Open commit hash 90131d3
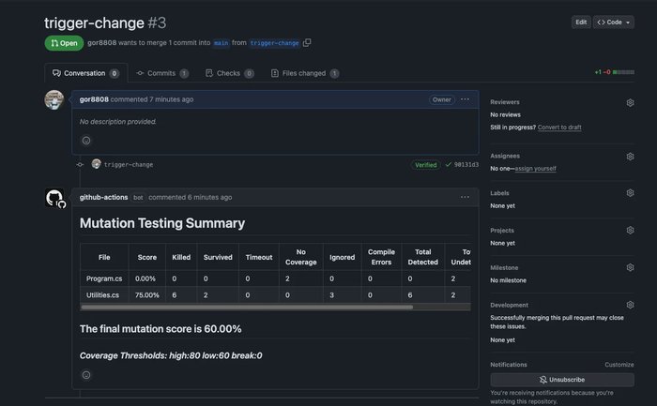 tap(466, 165)
